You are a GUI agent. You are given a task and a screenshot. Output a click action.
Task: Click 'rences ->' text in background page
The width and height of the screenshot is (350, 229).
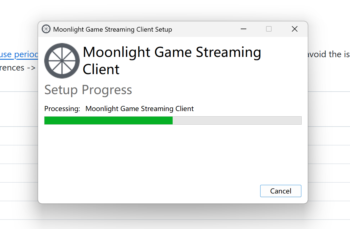click(18, 67)
